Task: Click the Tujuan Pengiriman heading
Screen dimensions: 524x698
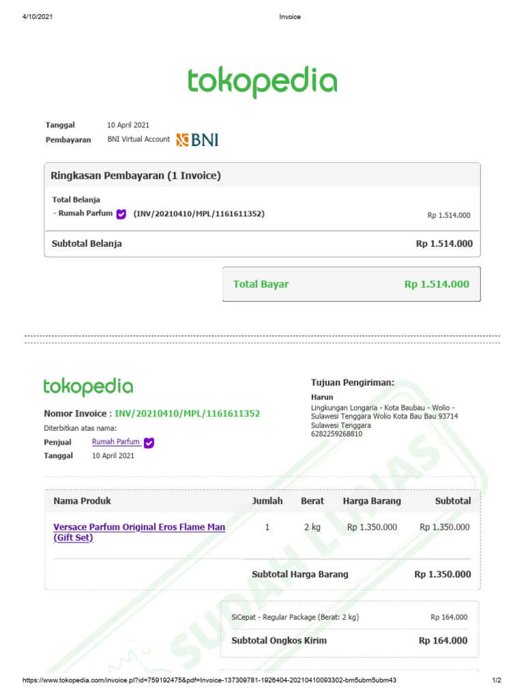Action: pyautogui.click(x=353, y=382)
